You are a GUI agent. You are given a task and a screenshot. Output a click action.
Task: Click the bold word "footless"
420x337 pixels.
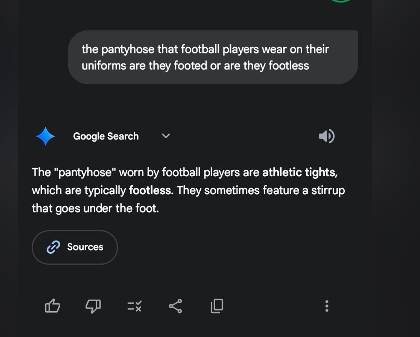point(150,190)
